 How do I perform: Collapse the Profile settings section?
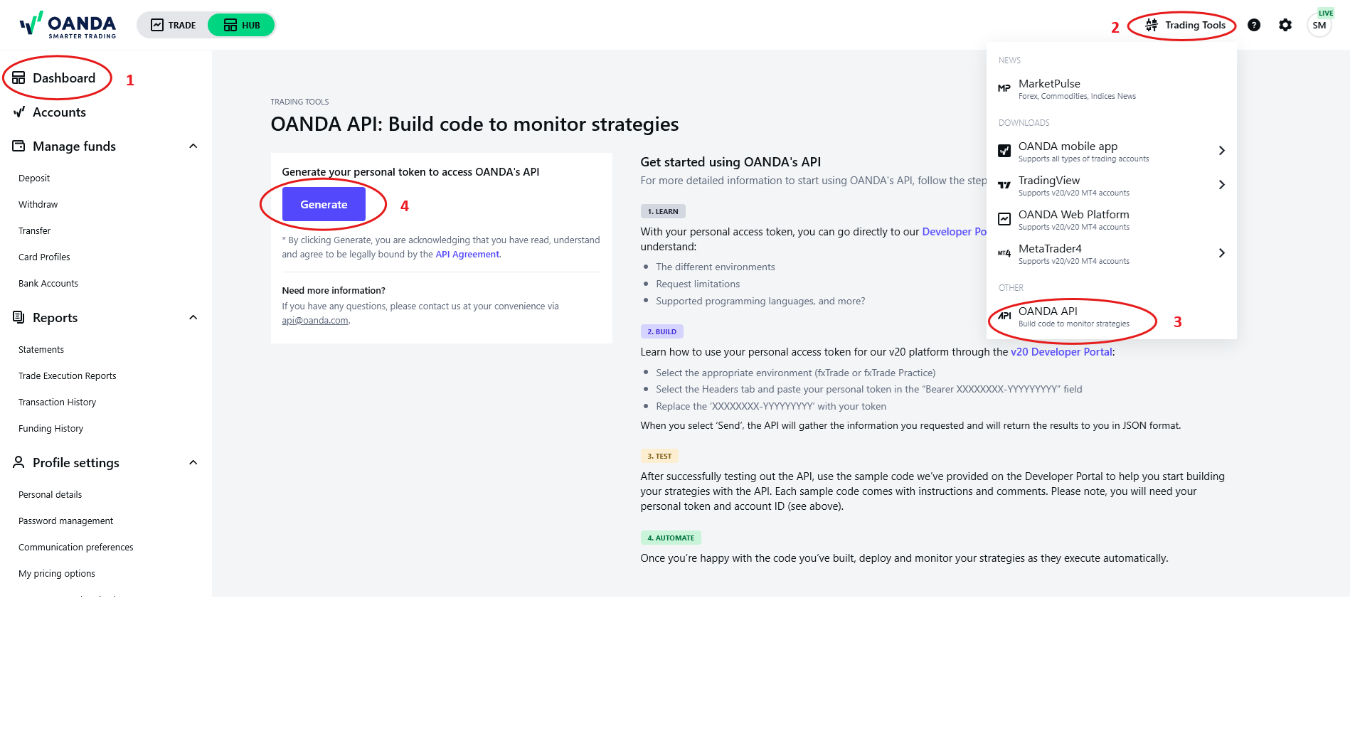coord(193,463)
